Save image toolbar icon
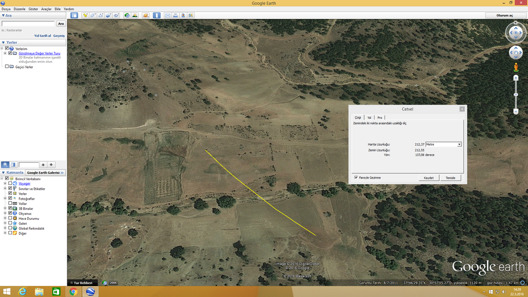The height and width of the screenshot is (297, 528). tap(183, 15)
